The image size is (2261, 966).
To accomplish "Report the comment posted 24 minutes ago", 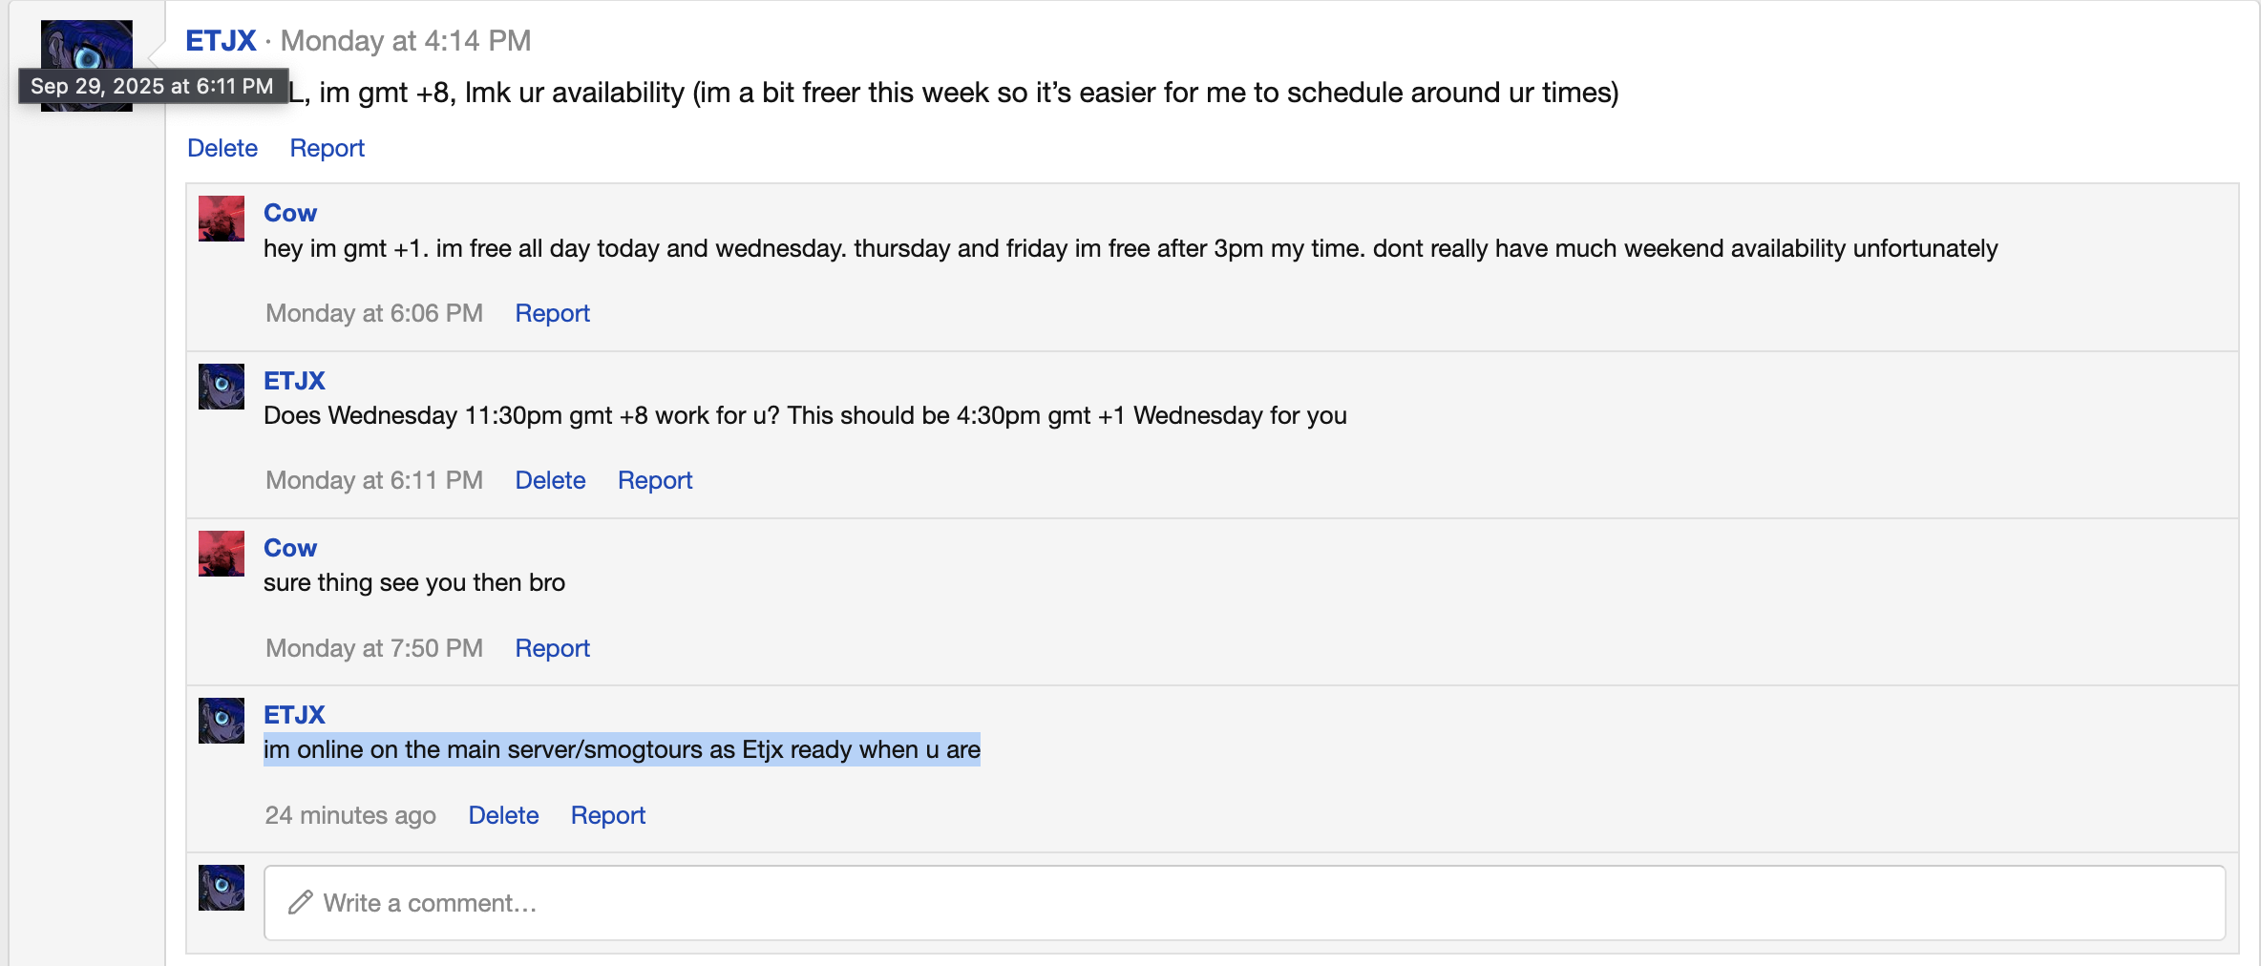I will click(608, 815).
